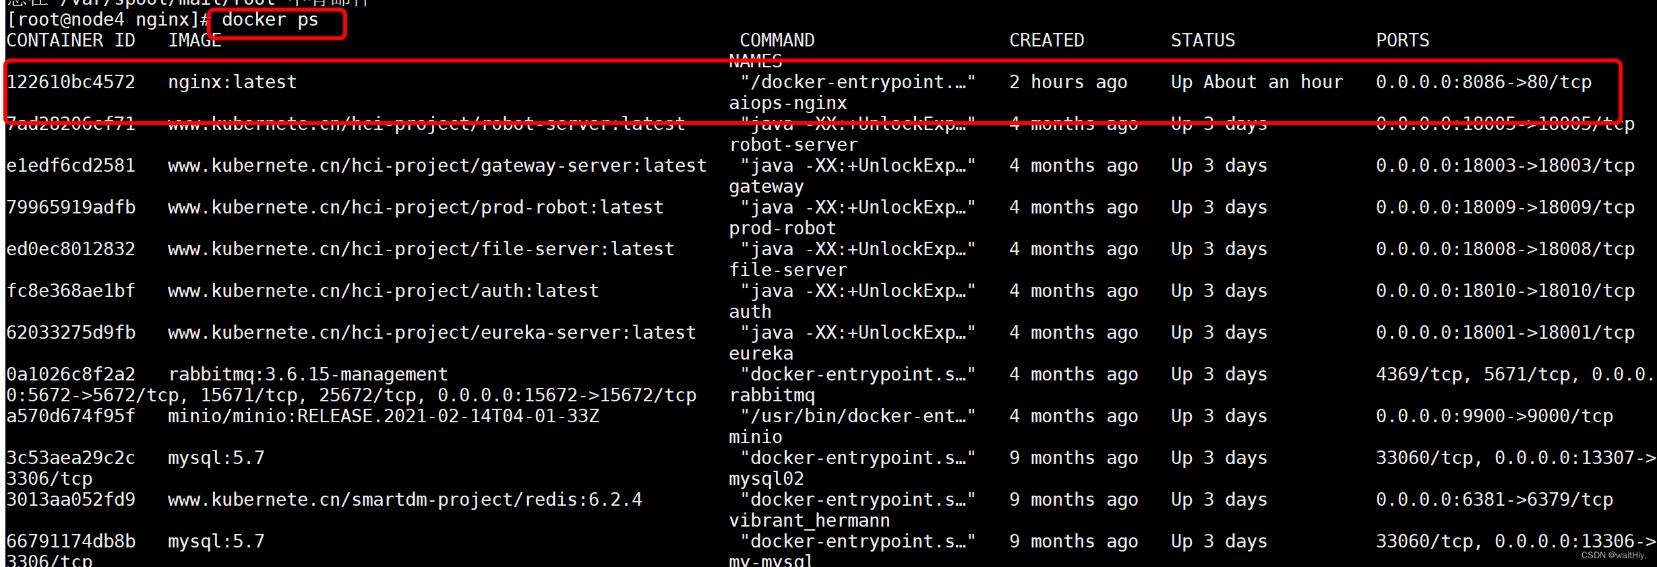Select container ID 0a1026c8f2a2
This screenshot has height=567, width=1657.
(71, 374)
